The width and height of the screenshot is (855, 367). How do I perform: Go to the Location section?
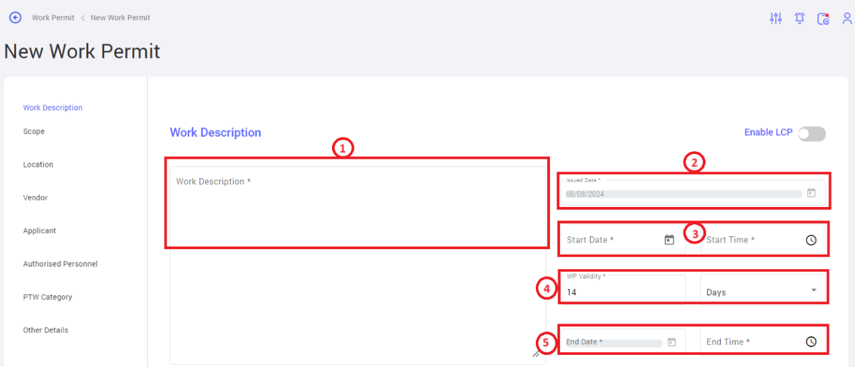coord(38,165)
